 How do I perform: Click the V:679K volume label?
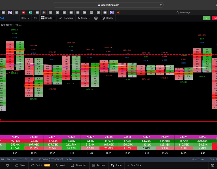pyautogui.click(x=15, y=37)
